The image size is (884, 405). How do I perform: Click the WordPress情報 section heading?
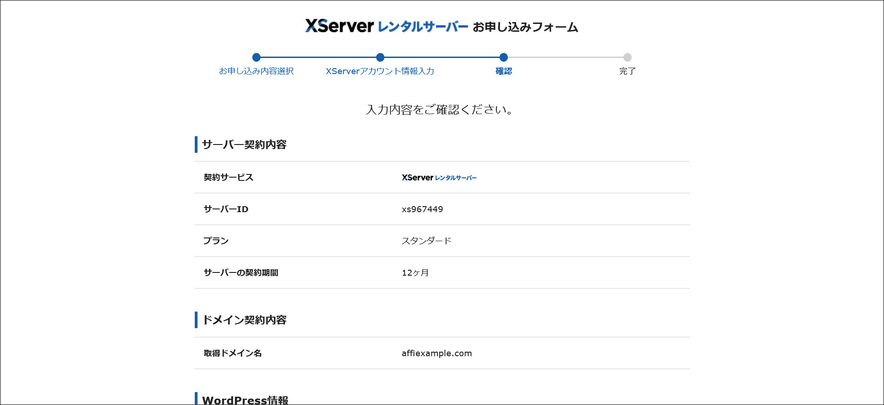point(245,399)
